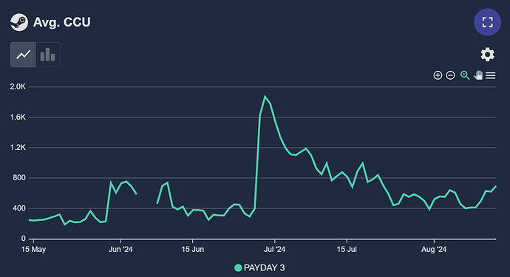The width and height of the screenshot is (510, 277).
Task: Zoom in with plus icon
Action: pos(438,75)
